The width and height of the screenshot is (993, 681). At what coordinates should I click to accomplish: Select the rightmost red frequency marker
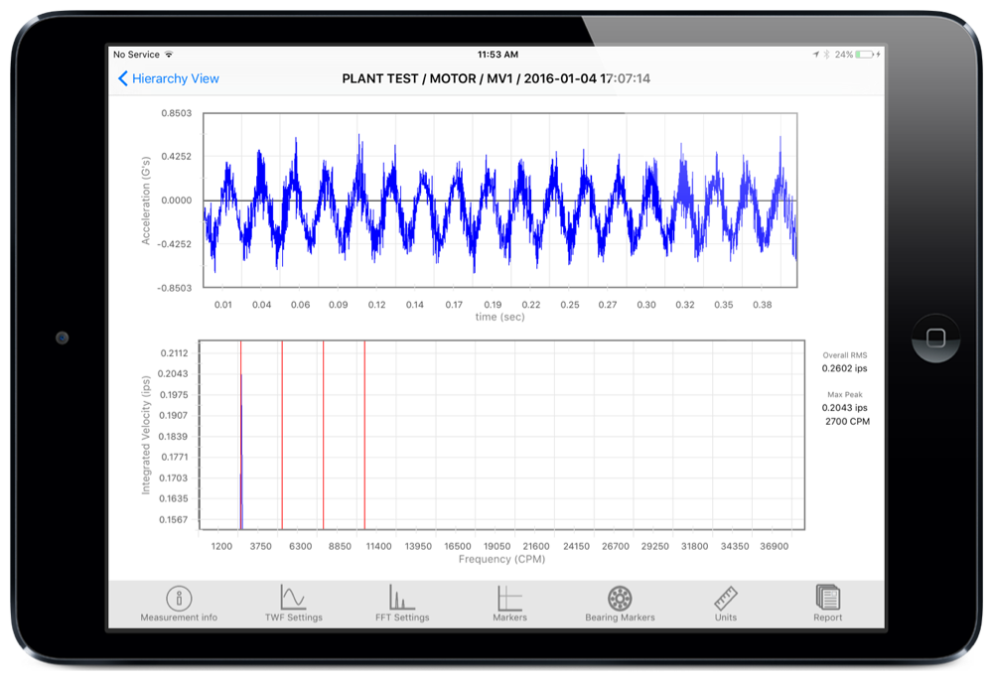(364, 437)
